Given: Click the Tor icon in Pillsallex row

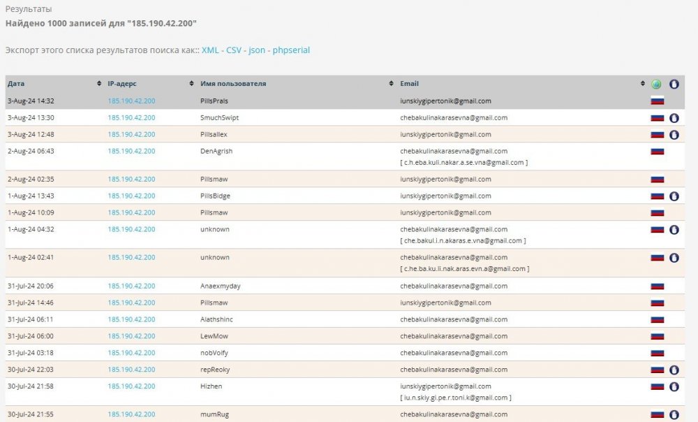Looking at the screenshot, I should (x=674, y=135).
